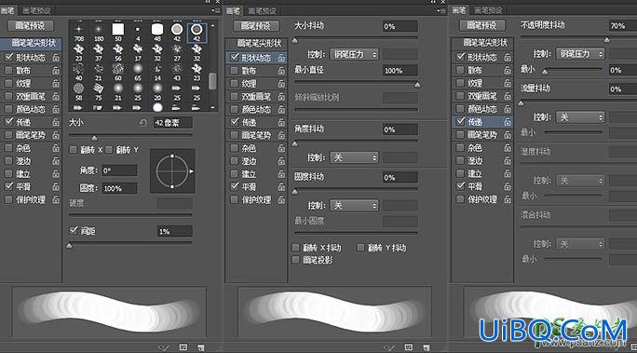Tick the 翻转 X checkbox above the 角度 field
The height and width of the screenshot is (353, 637).
tap(74, 150)
